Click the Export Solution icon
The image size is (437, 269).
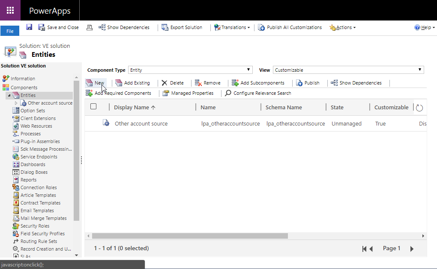(165, 27)
